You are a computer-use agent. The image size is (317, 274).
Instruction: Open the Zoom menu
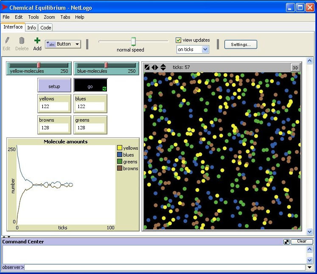point(49,17)
